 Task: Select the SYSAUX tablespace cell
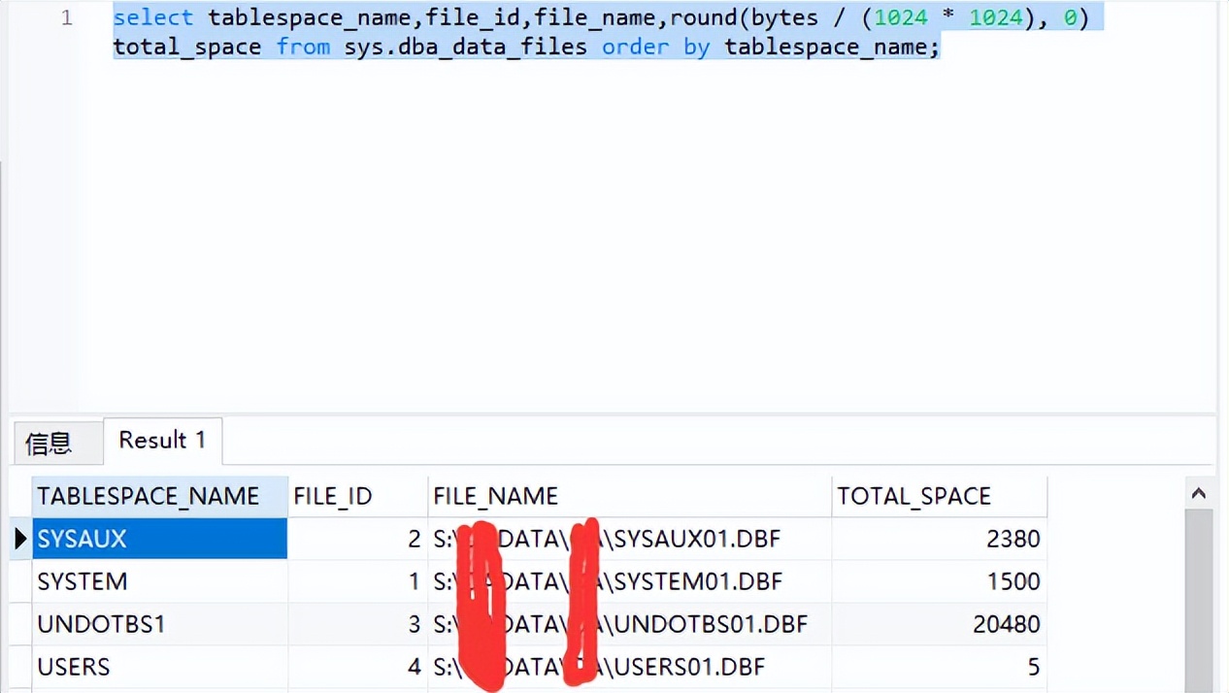(159, 539)
